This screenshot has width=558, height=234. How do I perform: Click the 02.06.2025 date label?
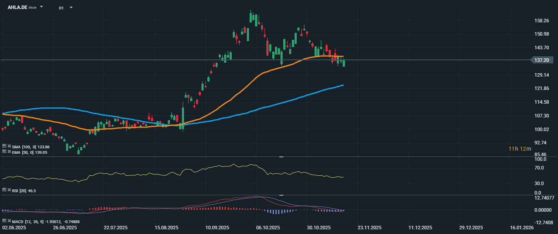tap(14, 227)
